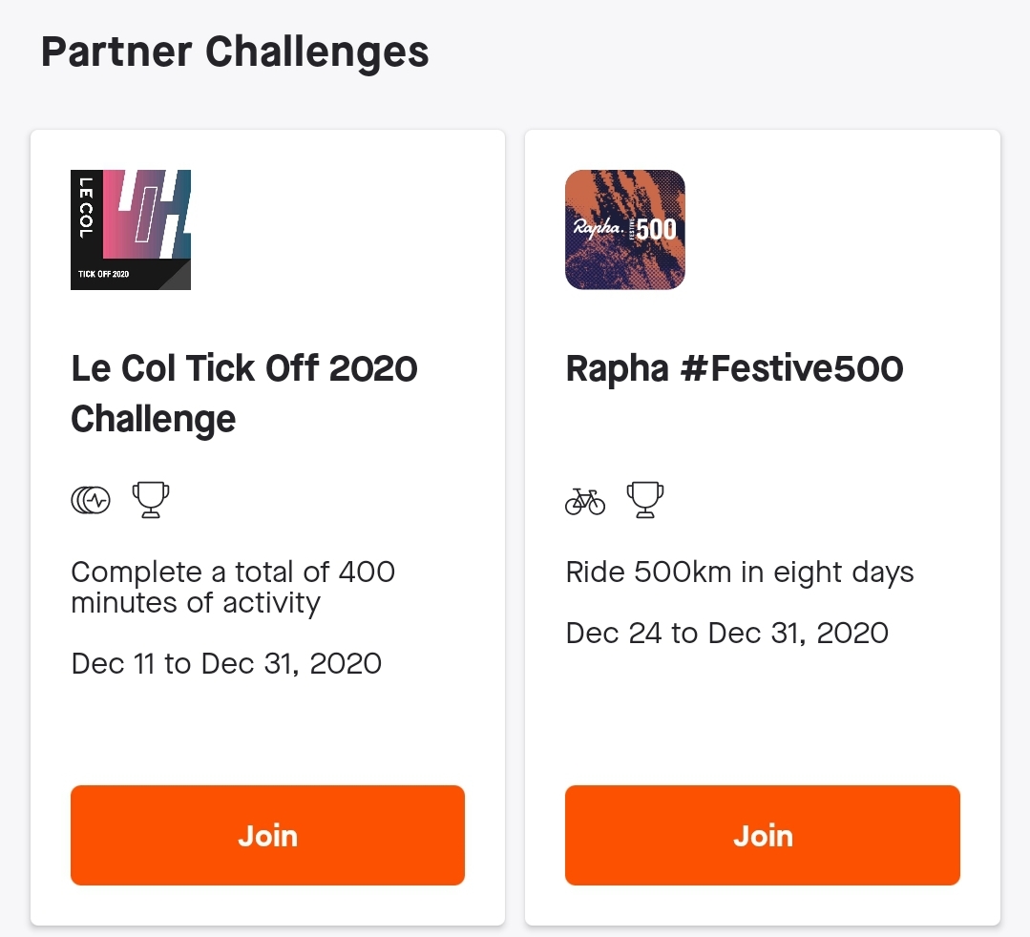Open Le Col Tick Off 2020 Challenge title

[244, 393]
